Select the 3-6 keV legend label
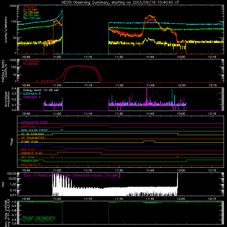Viewport: 227px width, 227px height. tap(30, 7)
